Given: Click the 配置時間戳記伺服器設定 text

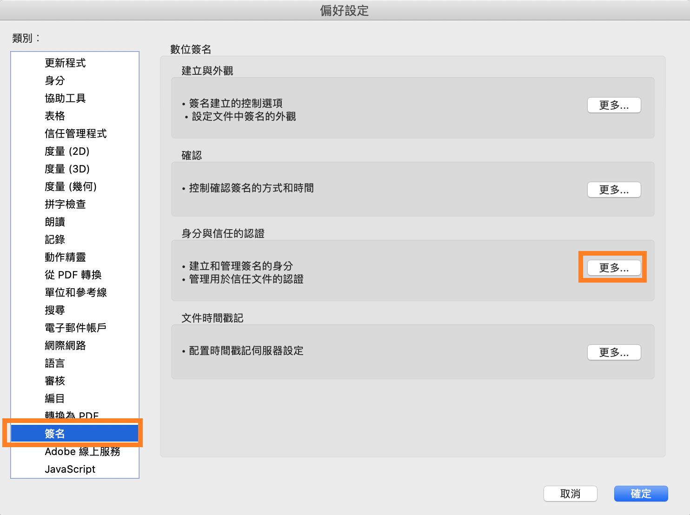Looking at the screenshot, I should tap(246, 350).
